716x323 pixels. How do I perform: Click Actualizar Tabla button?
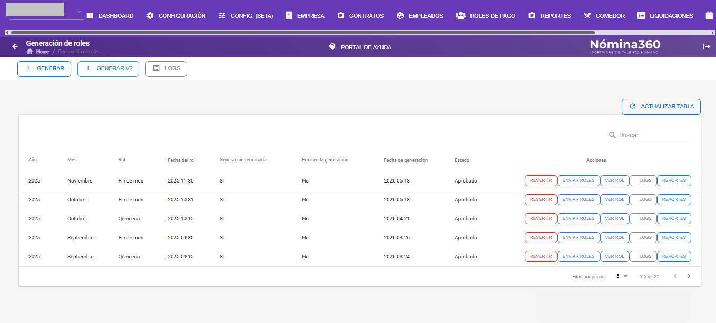click(x=661, y=106)
